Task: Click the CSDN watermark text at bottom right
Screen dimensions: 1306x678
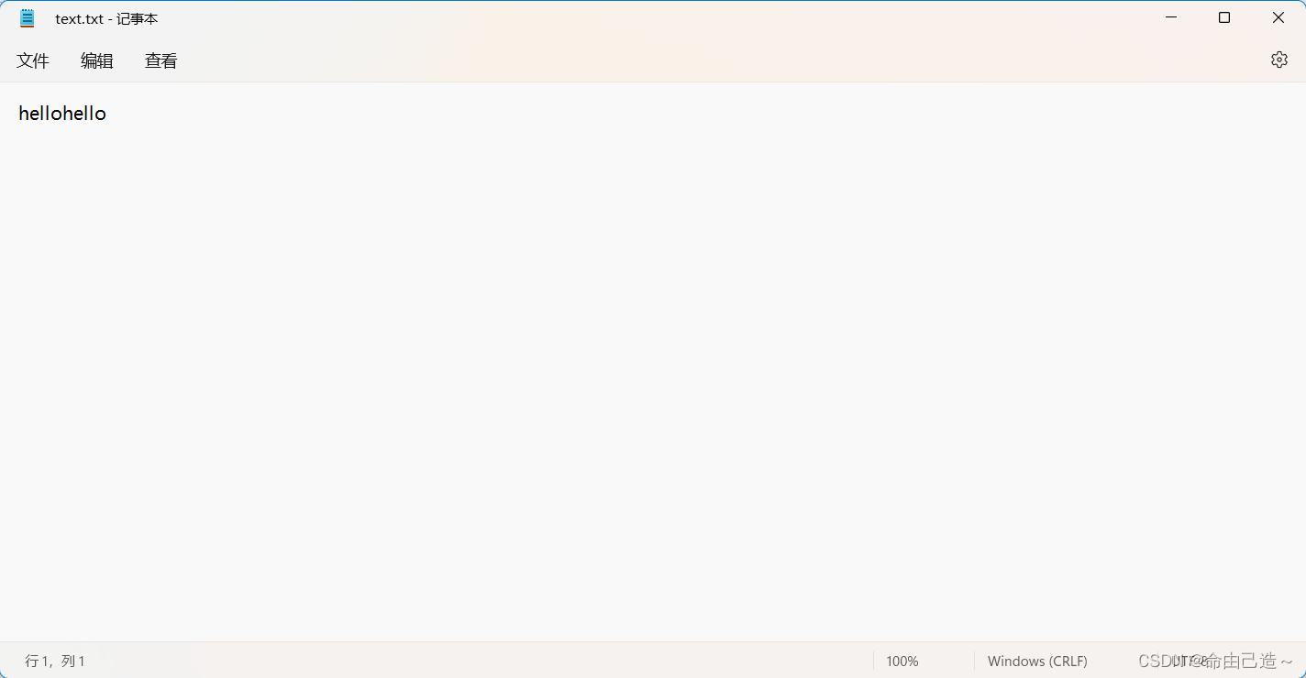Action: point(1215,661)
